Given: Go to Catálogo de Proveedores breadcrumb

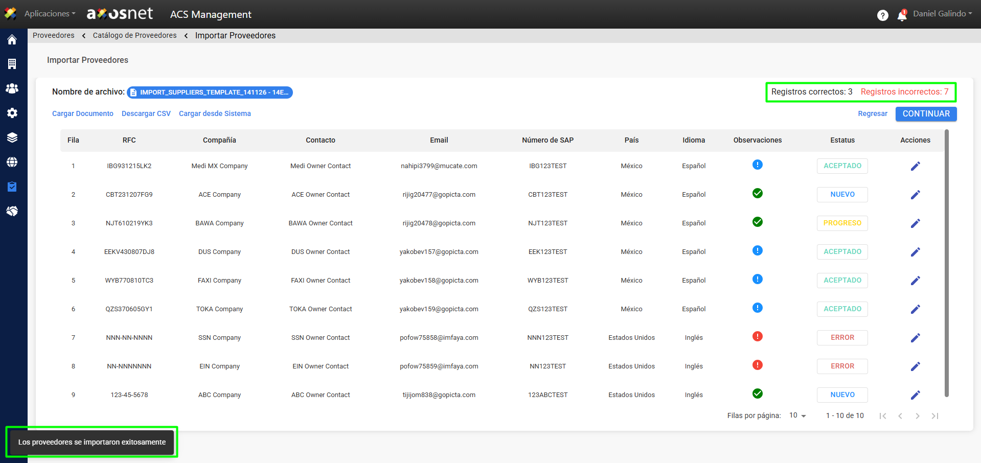Looking at the screenshot, I should pyautogui.click(x=134, y=35).
